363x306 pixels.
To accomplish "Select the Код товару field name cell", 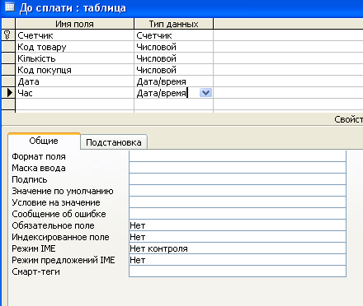I will pyautogui.click(x=75, y=47).
